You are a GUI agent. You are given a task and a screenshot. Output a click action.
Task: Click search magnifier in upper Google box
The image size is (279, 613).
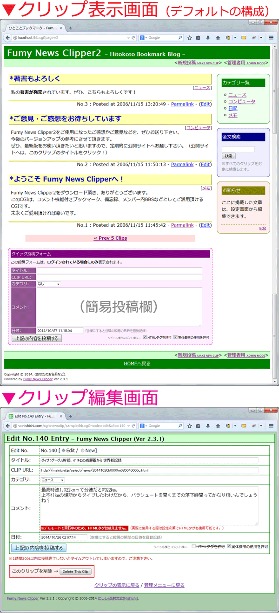[180, 37]
